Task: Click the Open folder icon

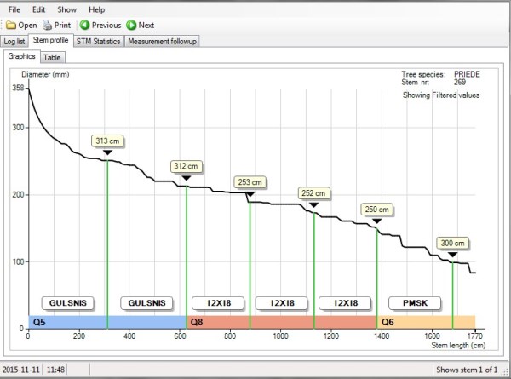Action: pos(9,26)
